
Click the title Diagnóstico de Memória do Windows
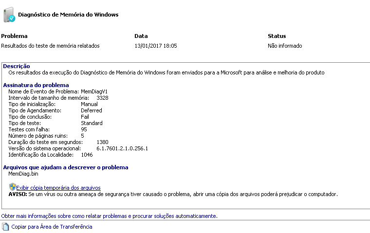pyautogui.click(x=68, y=15)
